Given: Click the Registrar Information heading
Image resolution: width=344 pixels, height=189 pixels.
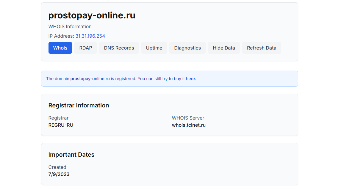Looking at the screenshot, I should (x=79, y=105).
